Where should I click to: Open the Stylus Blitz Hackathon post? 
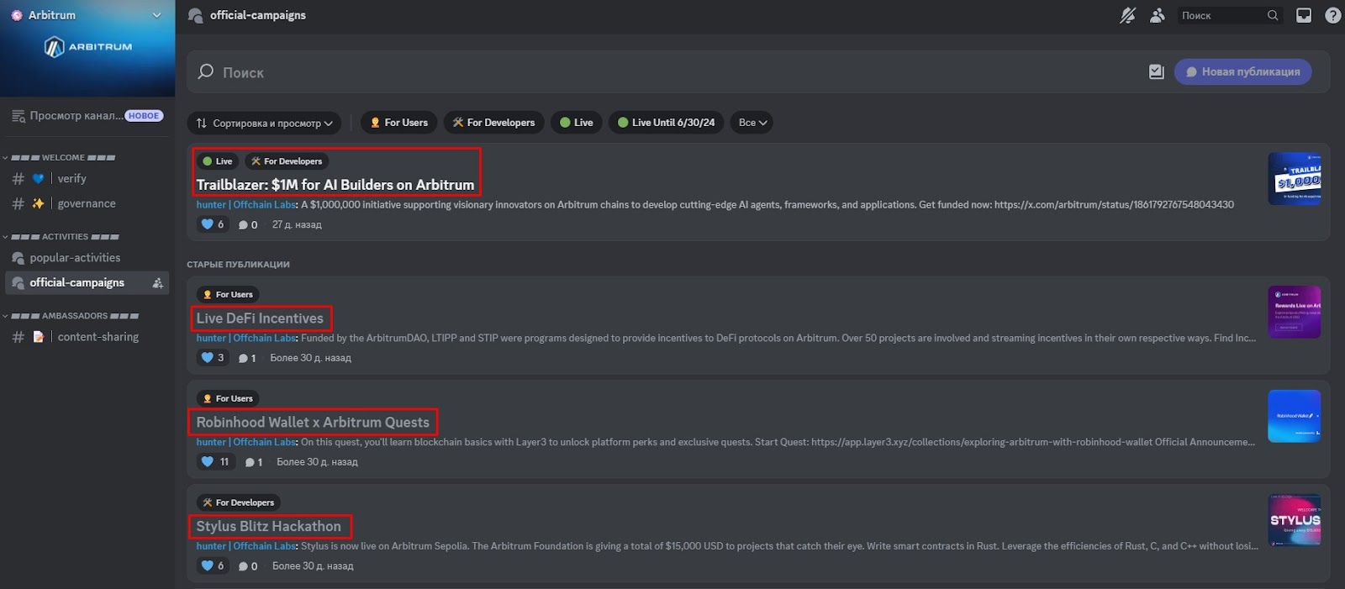(x=269, y=527)
